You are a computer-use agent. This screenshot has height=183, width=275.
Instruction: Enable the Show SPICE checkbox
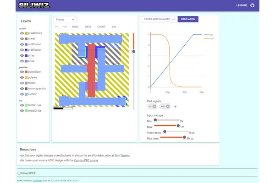pyautogui.click(x=19, y=173)
